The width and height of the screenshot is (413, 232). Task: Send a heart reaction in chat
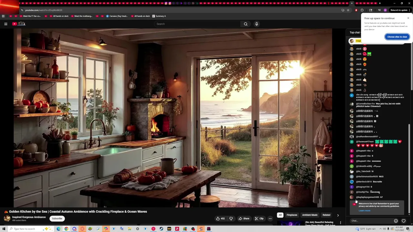pyautogui.click(x=404, y=221)
